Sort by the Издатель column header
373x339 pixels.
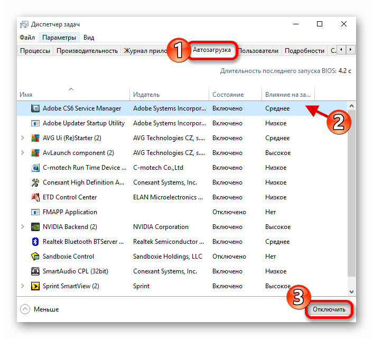click(170, 94)
